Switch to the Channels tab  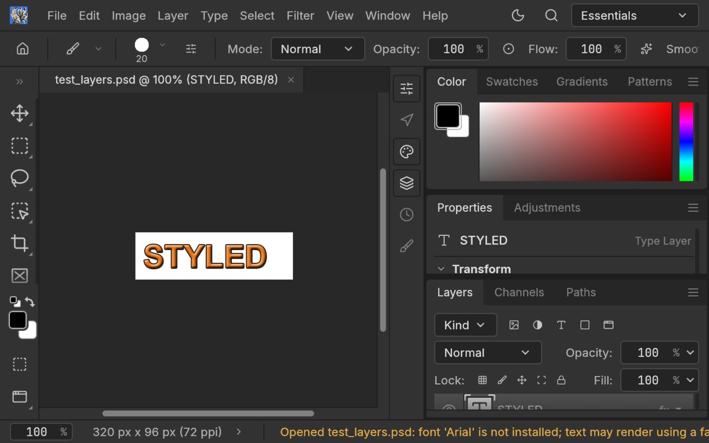click(x=519, y=292)
